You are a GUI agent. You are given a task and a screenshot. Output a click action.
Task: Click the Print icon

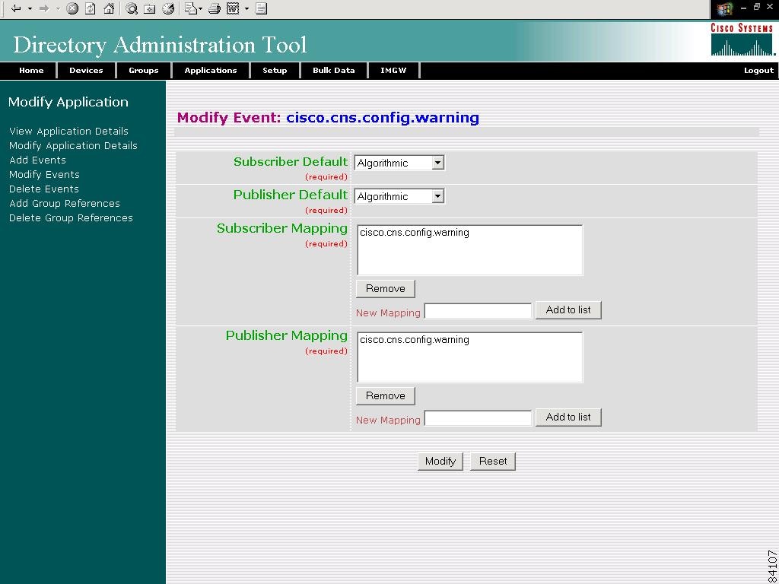click(214, 8)
